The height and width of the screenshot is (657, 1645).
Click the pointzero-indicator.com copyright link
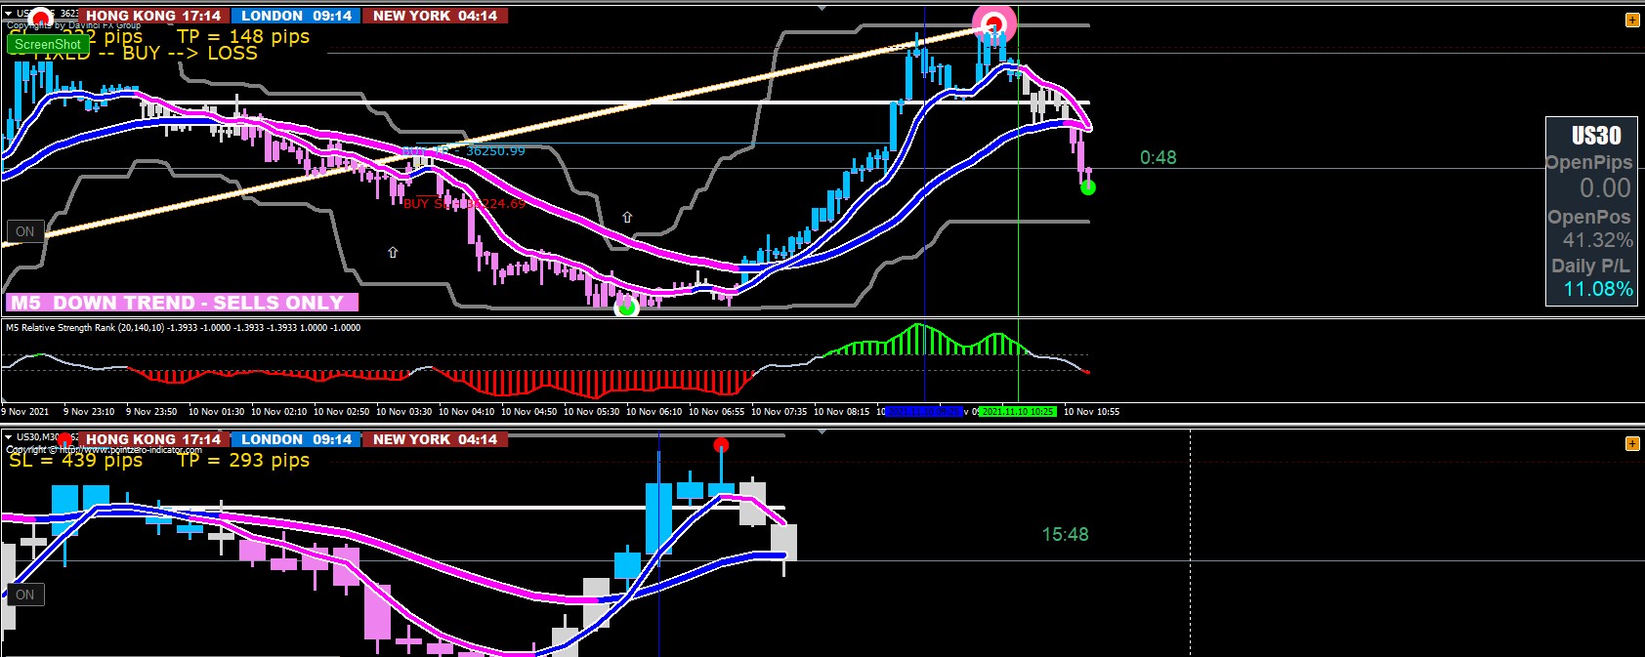pyautogui.click(x=104, y=450)
